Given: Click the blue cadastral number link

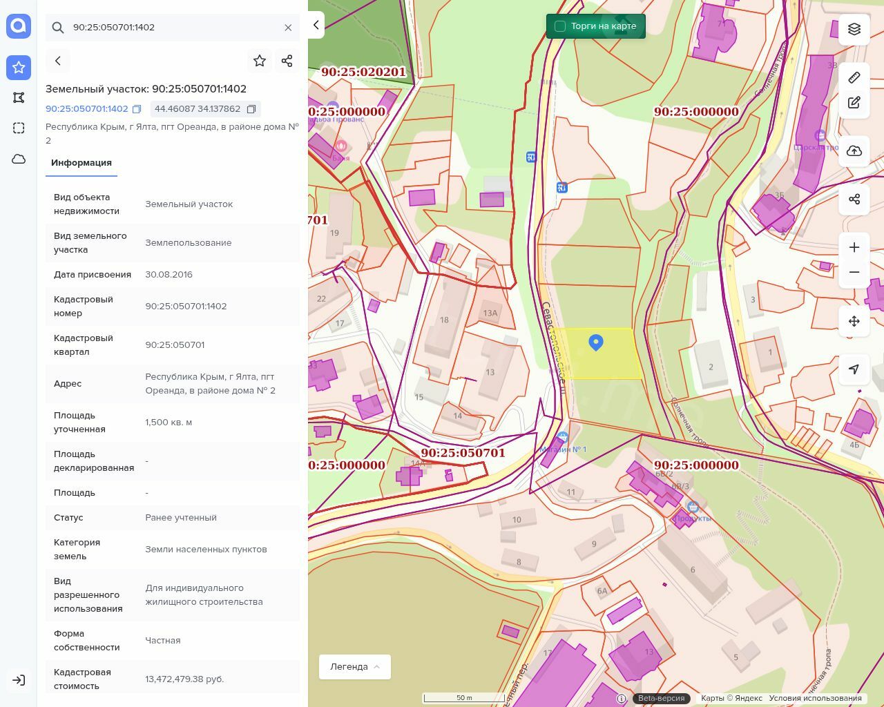Looking at the screenshot, I should pos(87,109).
